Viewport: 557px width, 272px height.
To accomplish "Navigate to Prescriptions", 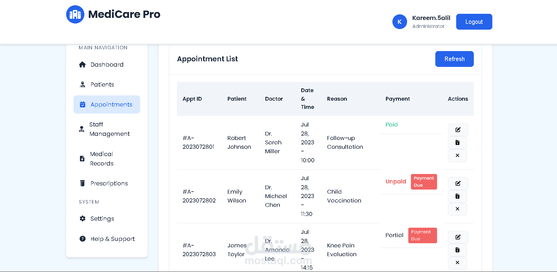I will (109, 183).
